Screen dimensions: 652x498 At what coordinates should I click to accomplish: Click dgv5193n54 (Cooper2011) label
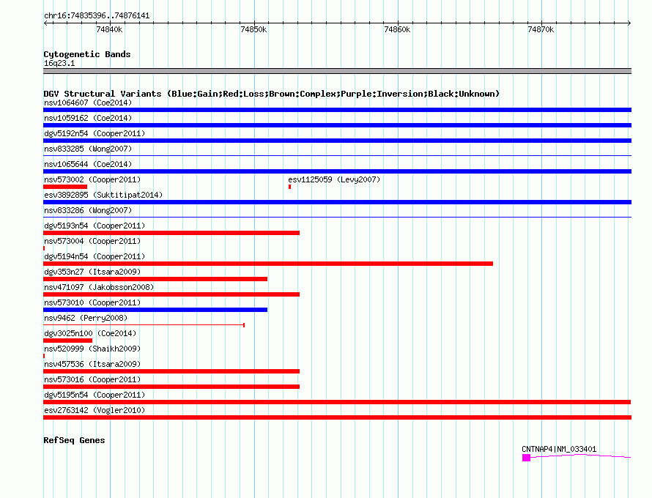click(95, 226)
